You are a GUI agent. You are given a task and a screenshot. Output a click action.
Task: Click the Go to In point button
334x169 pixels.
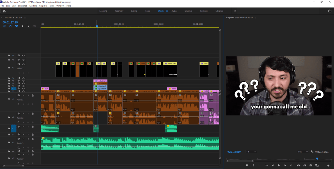[267, 165]
